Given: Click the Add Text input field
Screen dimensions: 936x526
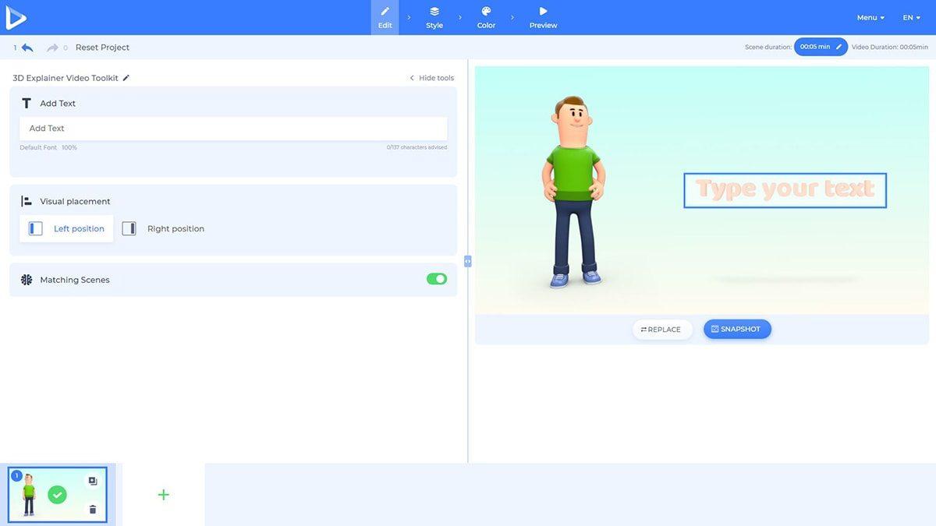Looking at the screenshot, I should (x=233, y=129).
